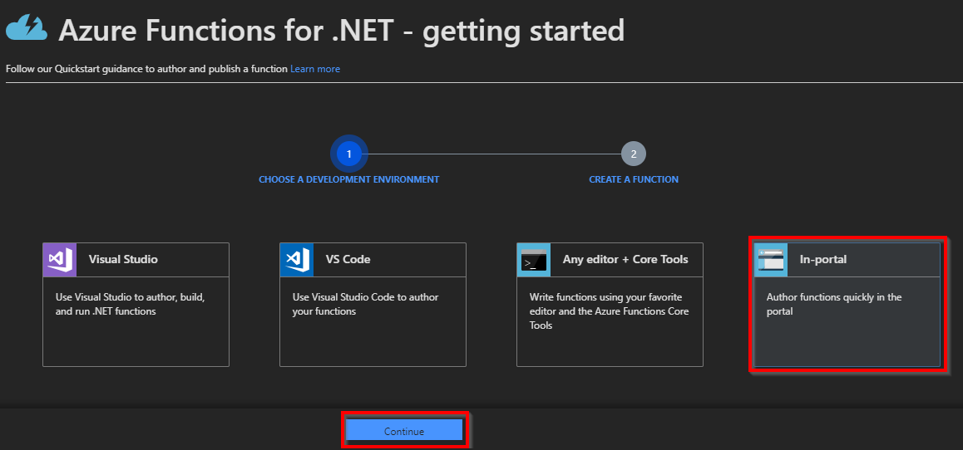This screenshot has width=963, height=450.
Task: Click 'Author functions quickly in the portal' text
Action: coord(833,304)
